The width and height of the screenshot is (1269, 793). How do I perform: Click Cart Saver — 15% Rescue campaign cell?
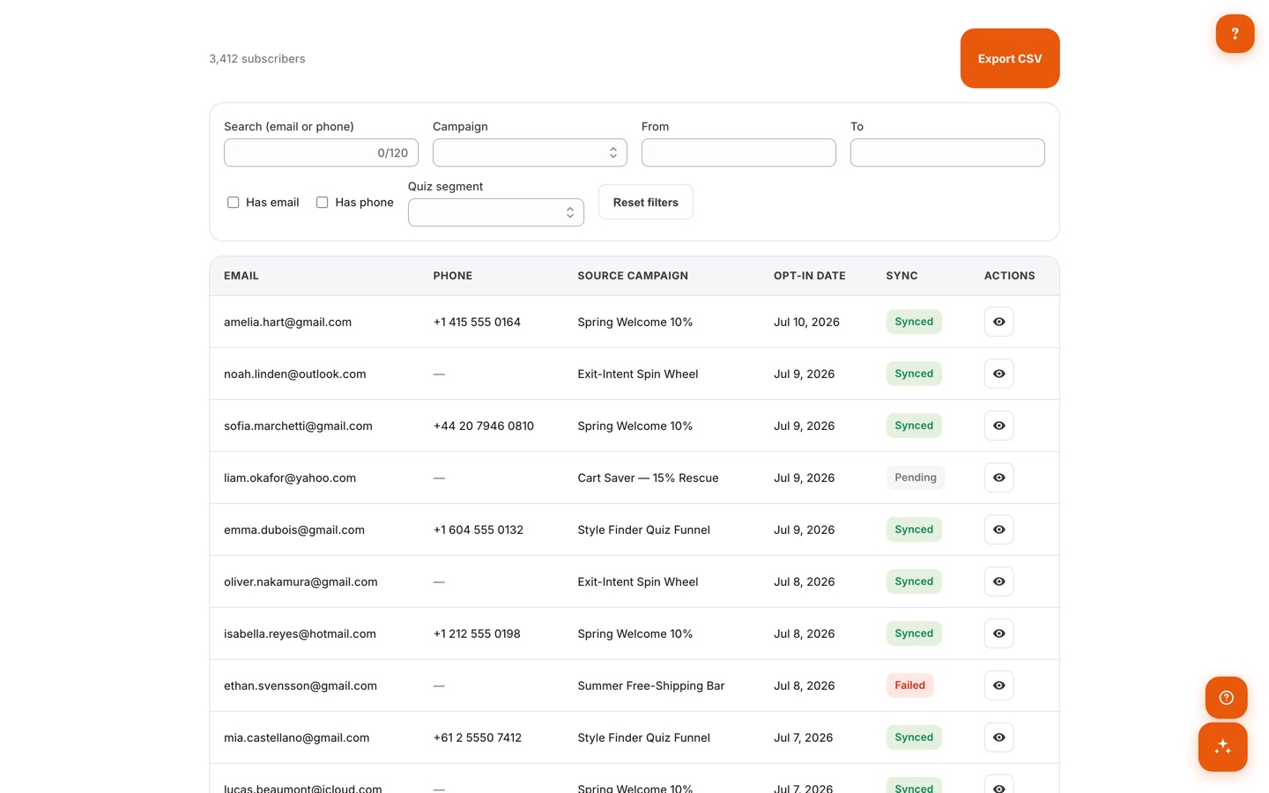(648, 478)
